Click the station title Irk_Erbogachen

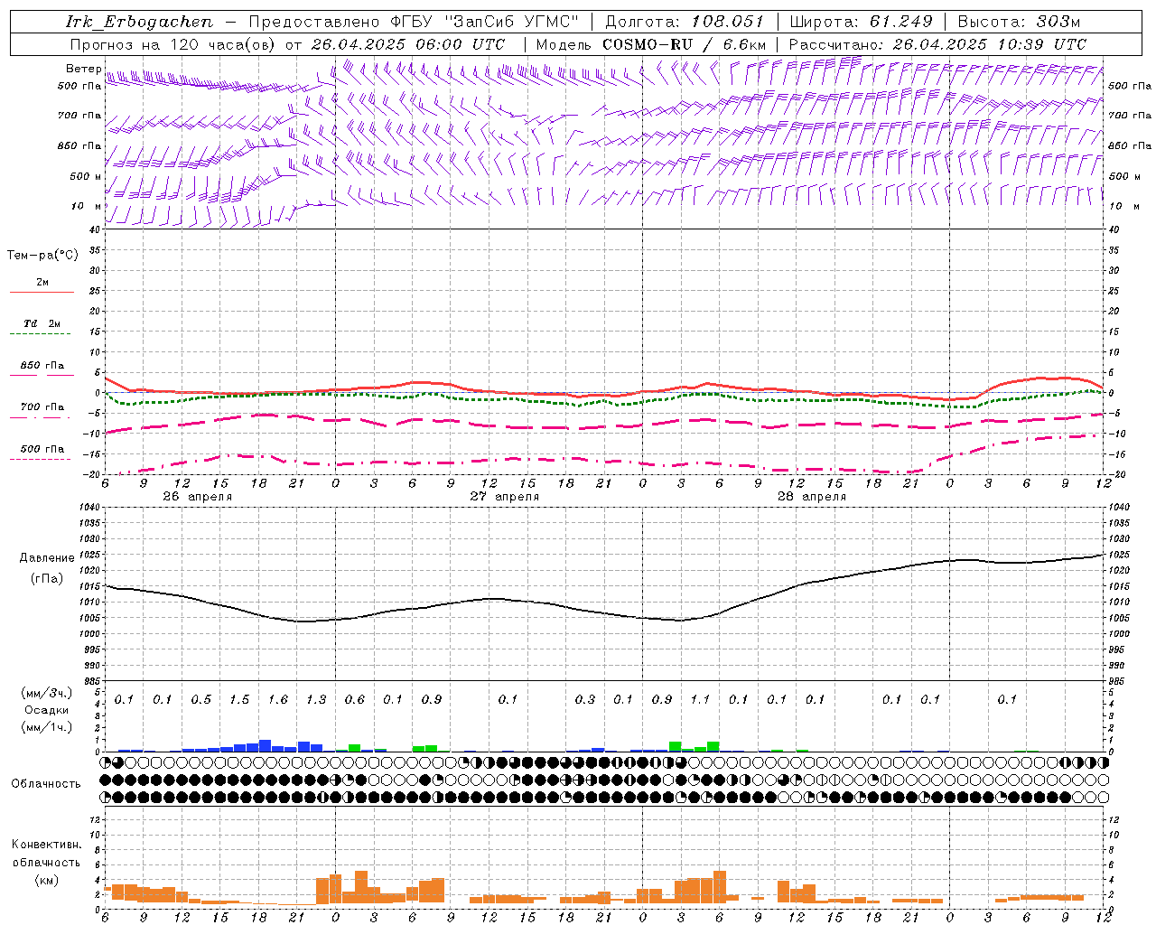(x=139, y=22)
